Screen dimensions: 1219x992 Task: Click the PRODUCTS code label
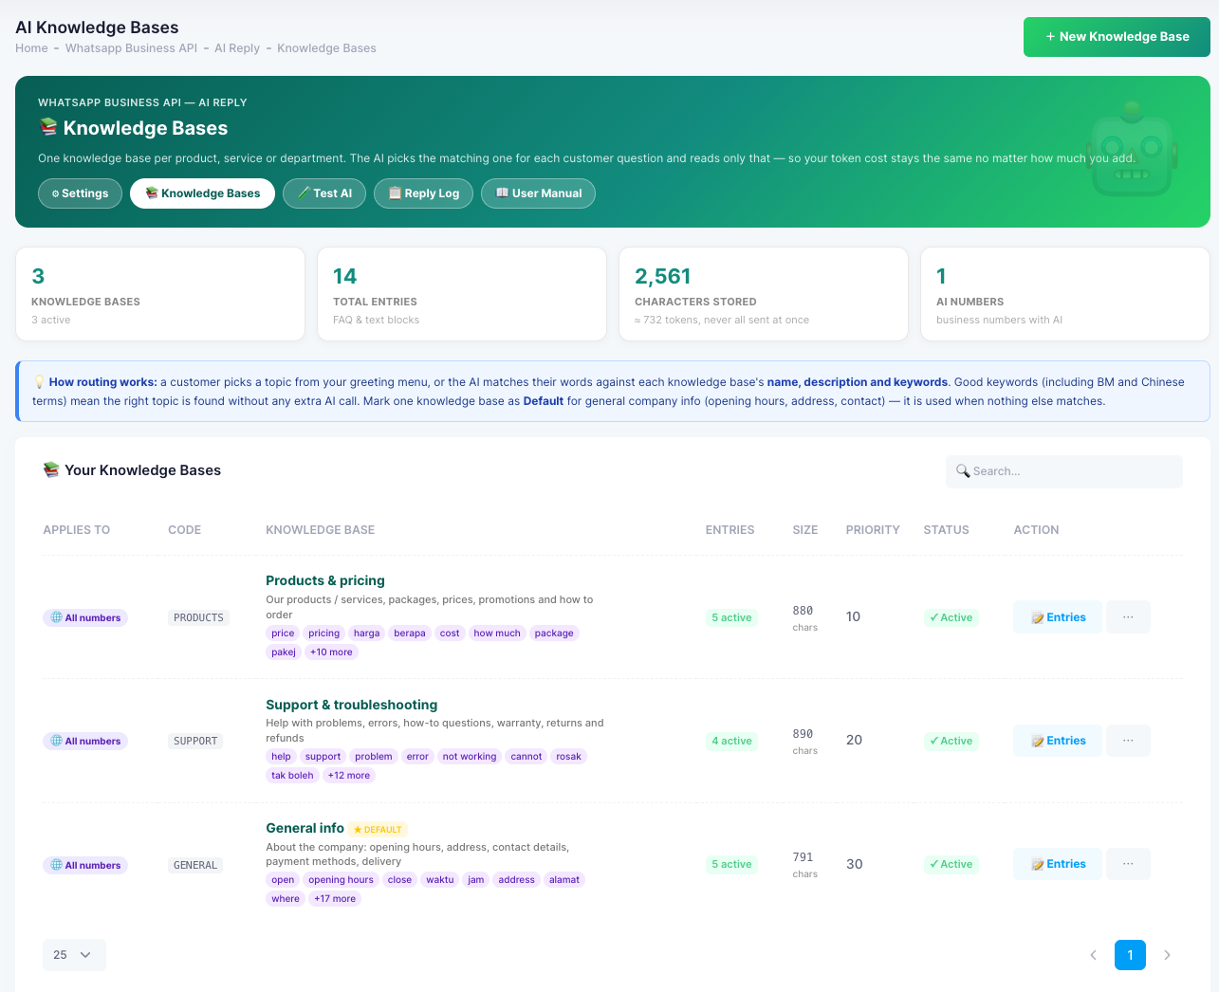[198, 617]
